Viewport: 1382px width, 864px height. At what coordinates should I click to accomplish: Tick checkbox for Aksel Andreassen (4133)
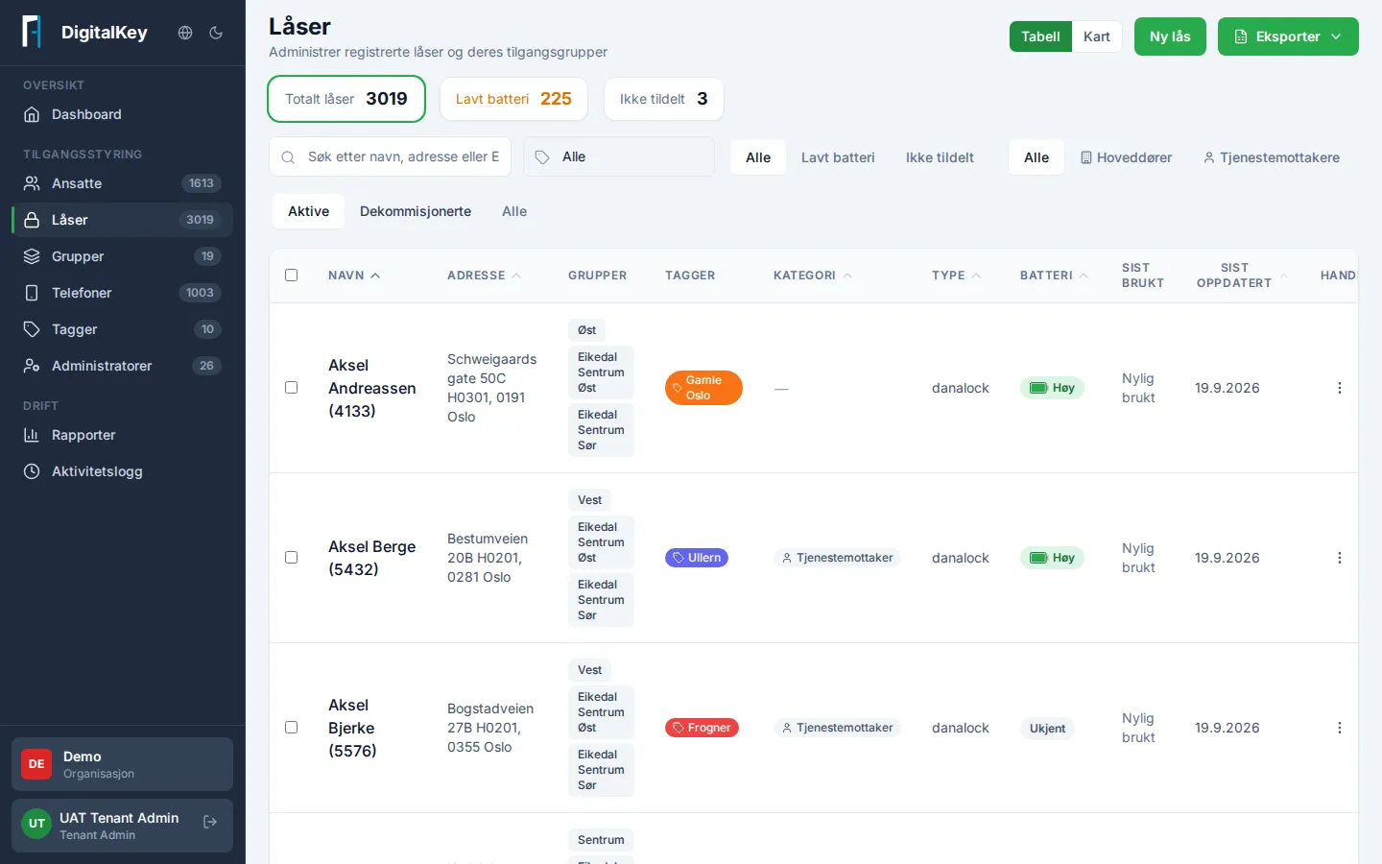tap(292, 388)
